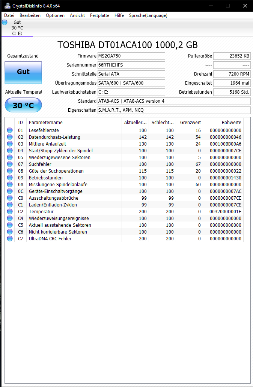Click the Übertragungsmodus field SATA/600
This screenshot has height=387, width=253.
tap(131, 83)
